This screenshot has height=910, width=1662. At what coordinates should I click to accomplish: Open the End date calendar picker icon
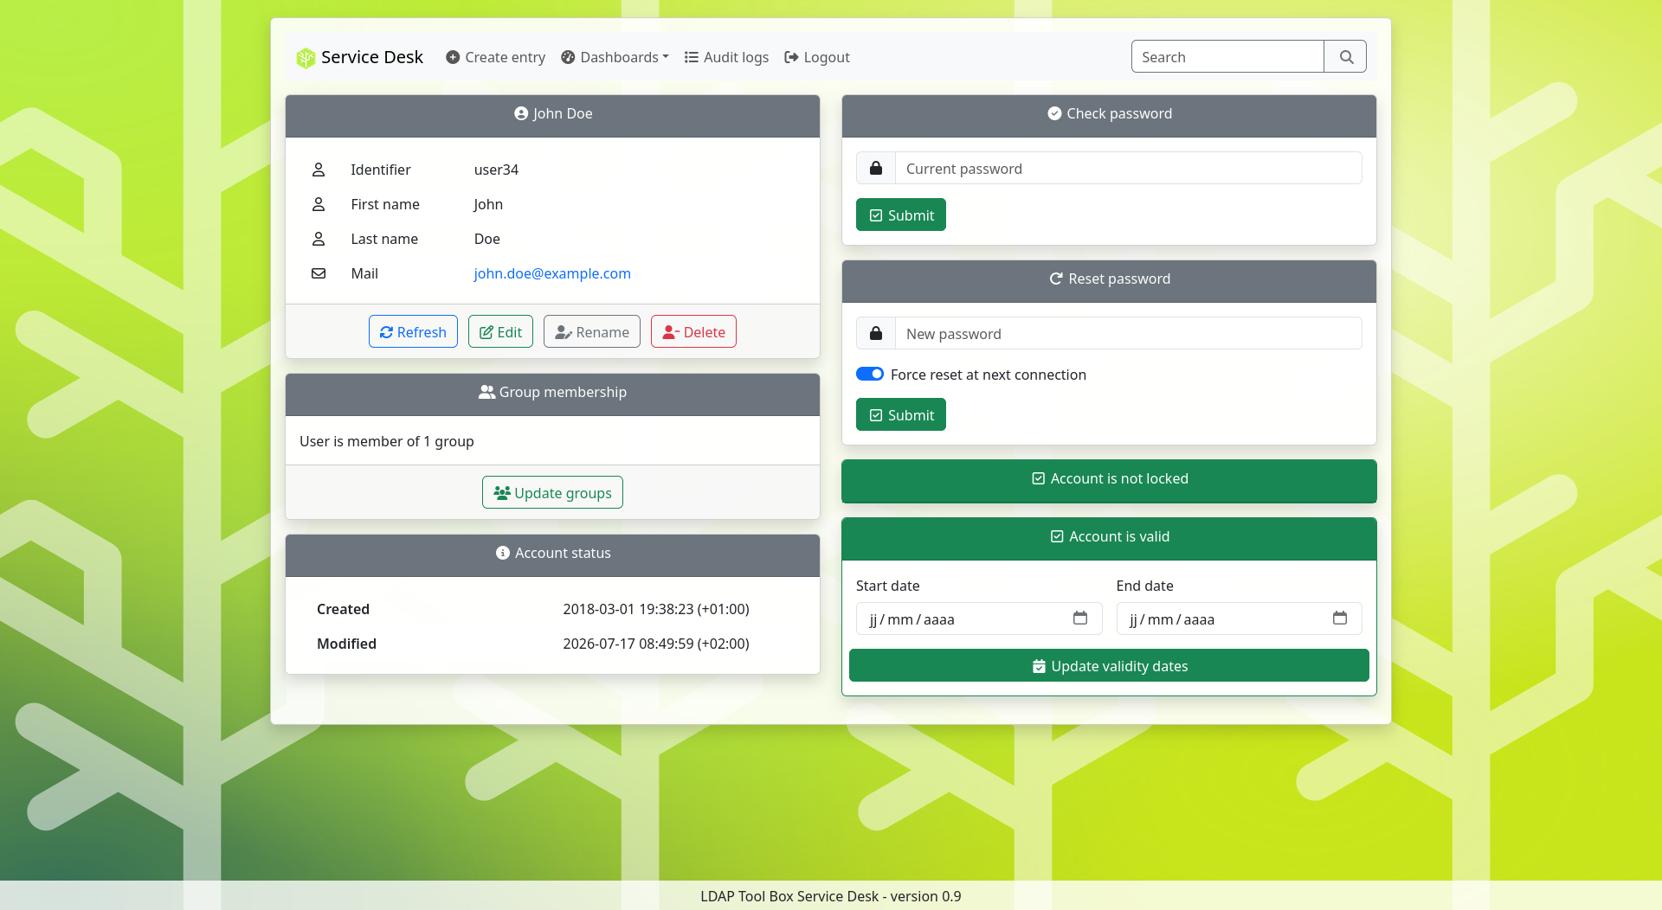[x=1340, y=618]
